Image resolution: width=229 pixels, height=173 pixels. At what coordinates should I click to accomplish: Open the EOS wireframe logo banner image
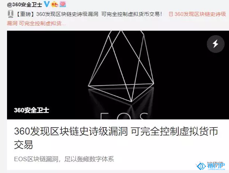[x=118, y=75]
